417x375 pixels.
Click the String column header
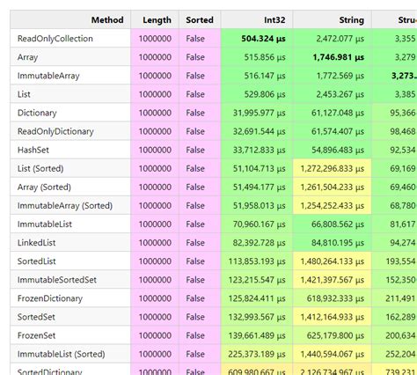(332, 19)
